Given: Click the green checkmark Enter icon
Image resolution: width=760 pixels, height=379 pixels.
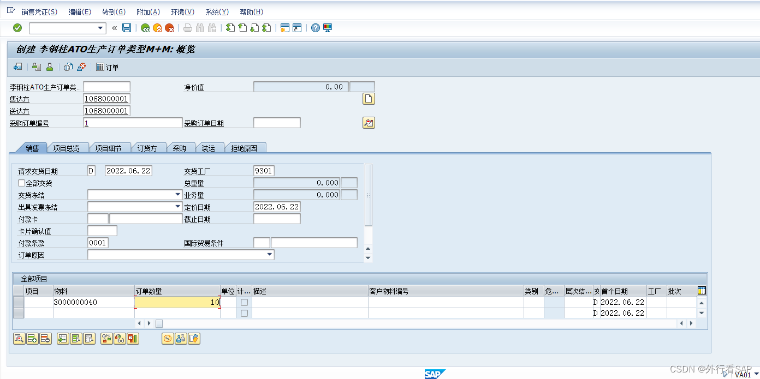Looking at the screenshot, I should [17, 28].
